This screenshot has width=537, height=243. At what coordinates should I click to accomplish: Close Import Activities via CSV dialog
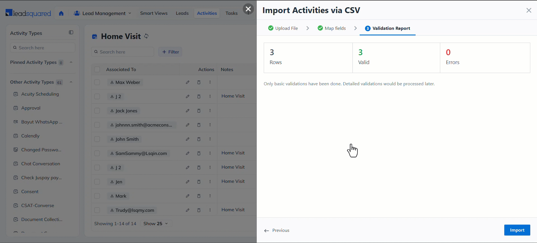tap(529, 10)
